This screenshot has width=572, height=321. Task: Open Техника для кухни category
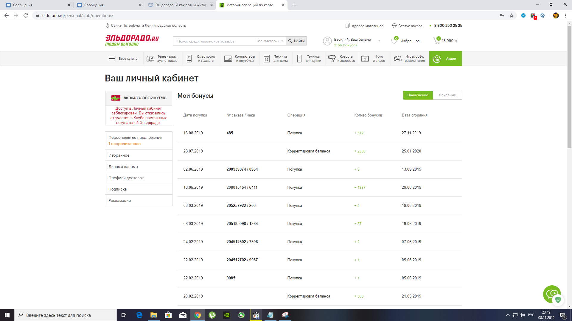pyautogui.click(x=309, y=59)
